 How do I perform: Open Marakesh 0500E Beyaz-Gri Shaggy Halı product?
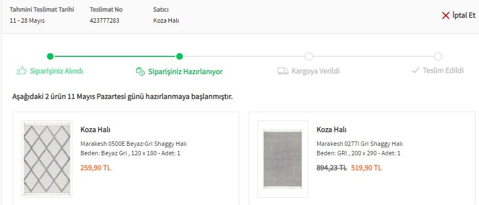tap(134, 144)
